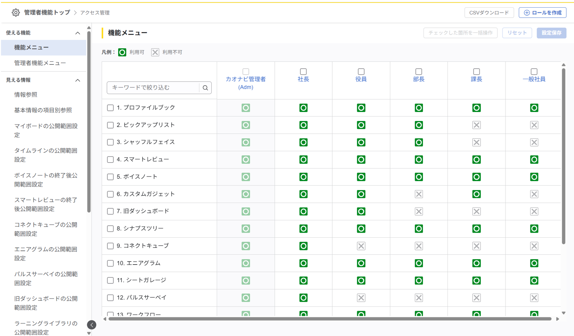
Task: Check the 社長 column header checkbox
Action: (x=303, y=71)
